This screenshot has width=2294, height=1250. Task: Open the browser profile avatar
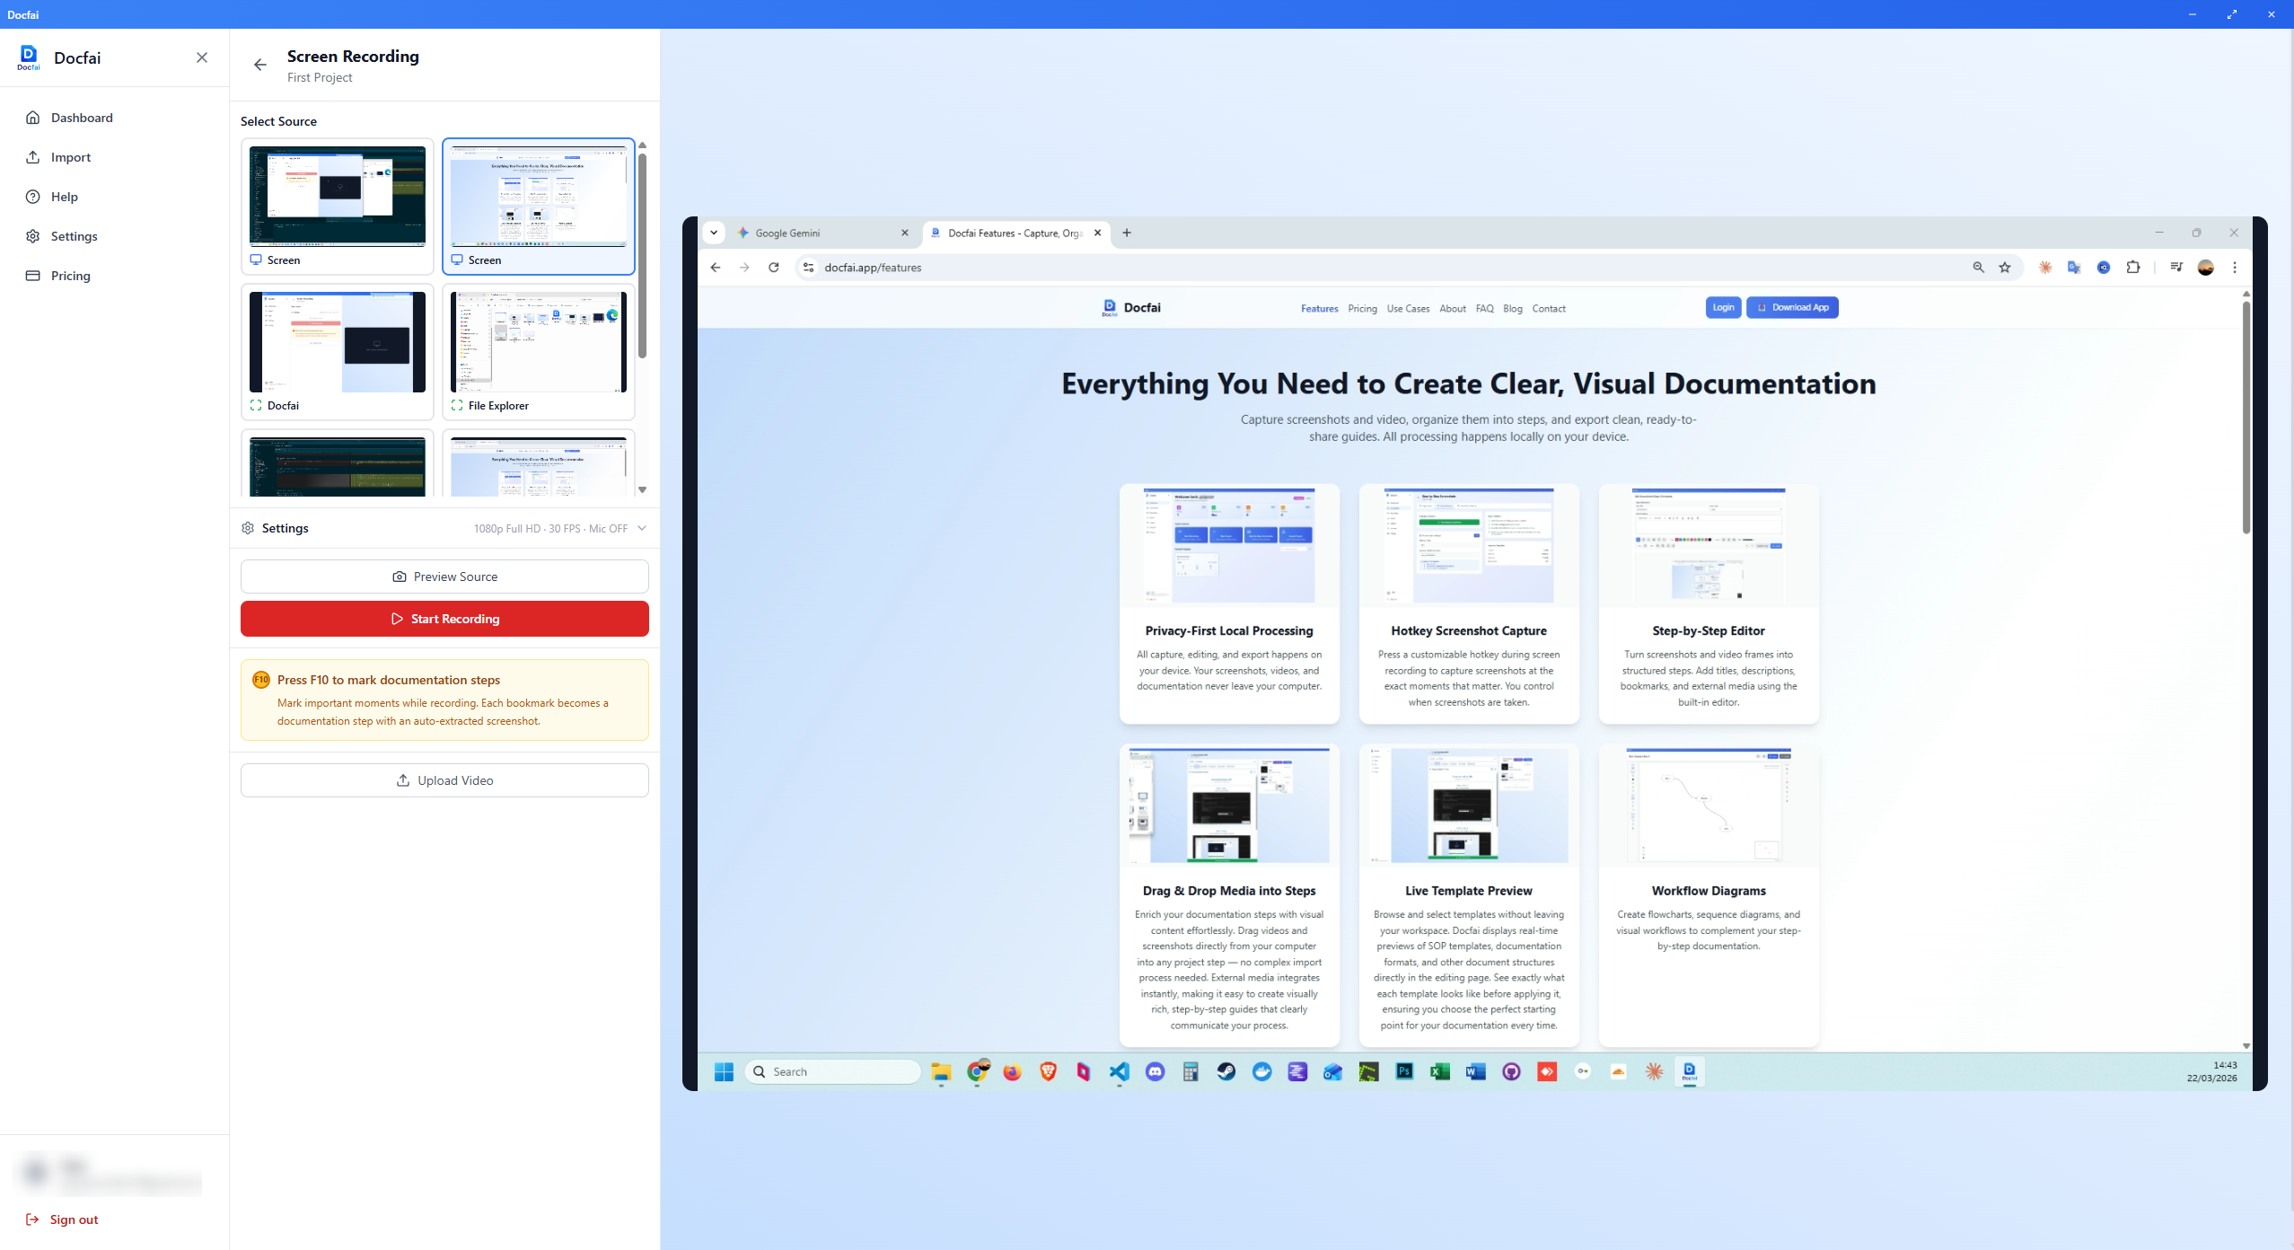coord(2206,268)
